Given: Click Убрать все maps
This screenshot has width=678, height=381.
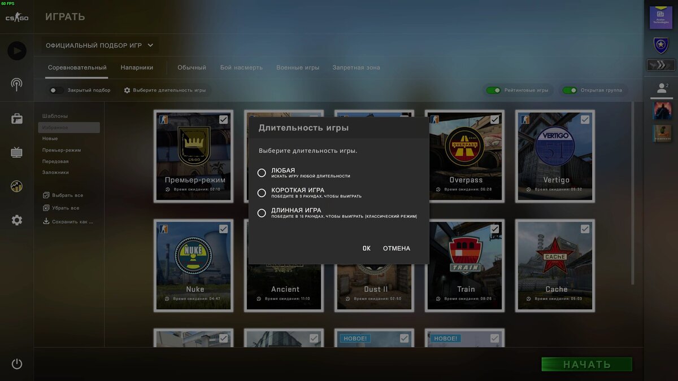Looking at the screenshot, I should click(66, 208).
